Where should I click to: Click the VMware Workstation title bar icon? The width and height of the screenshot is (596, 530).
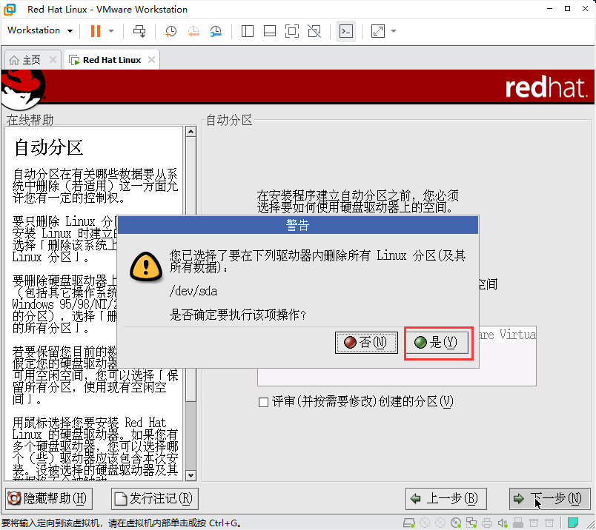tap(10, 10)
